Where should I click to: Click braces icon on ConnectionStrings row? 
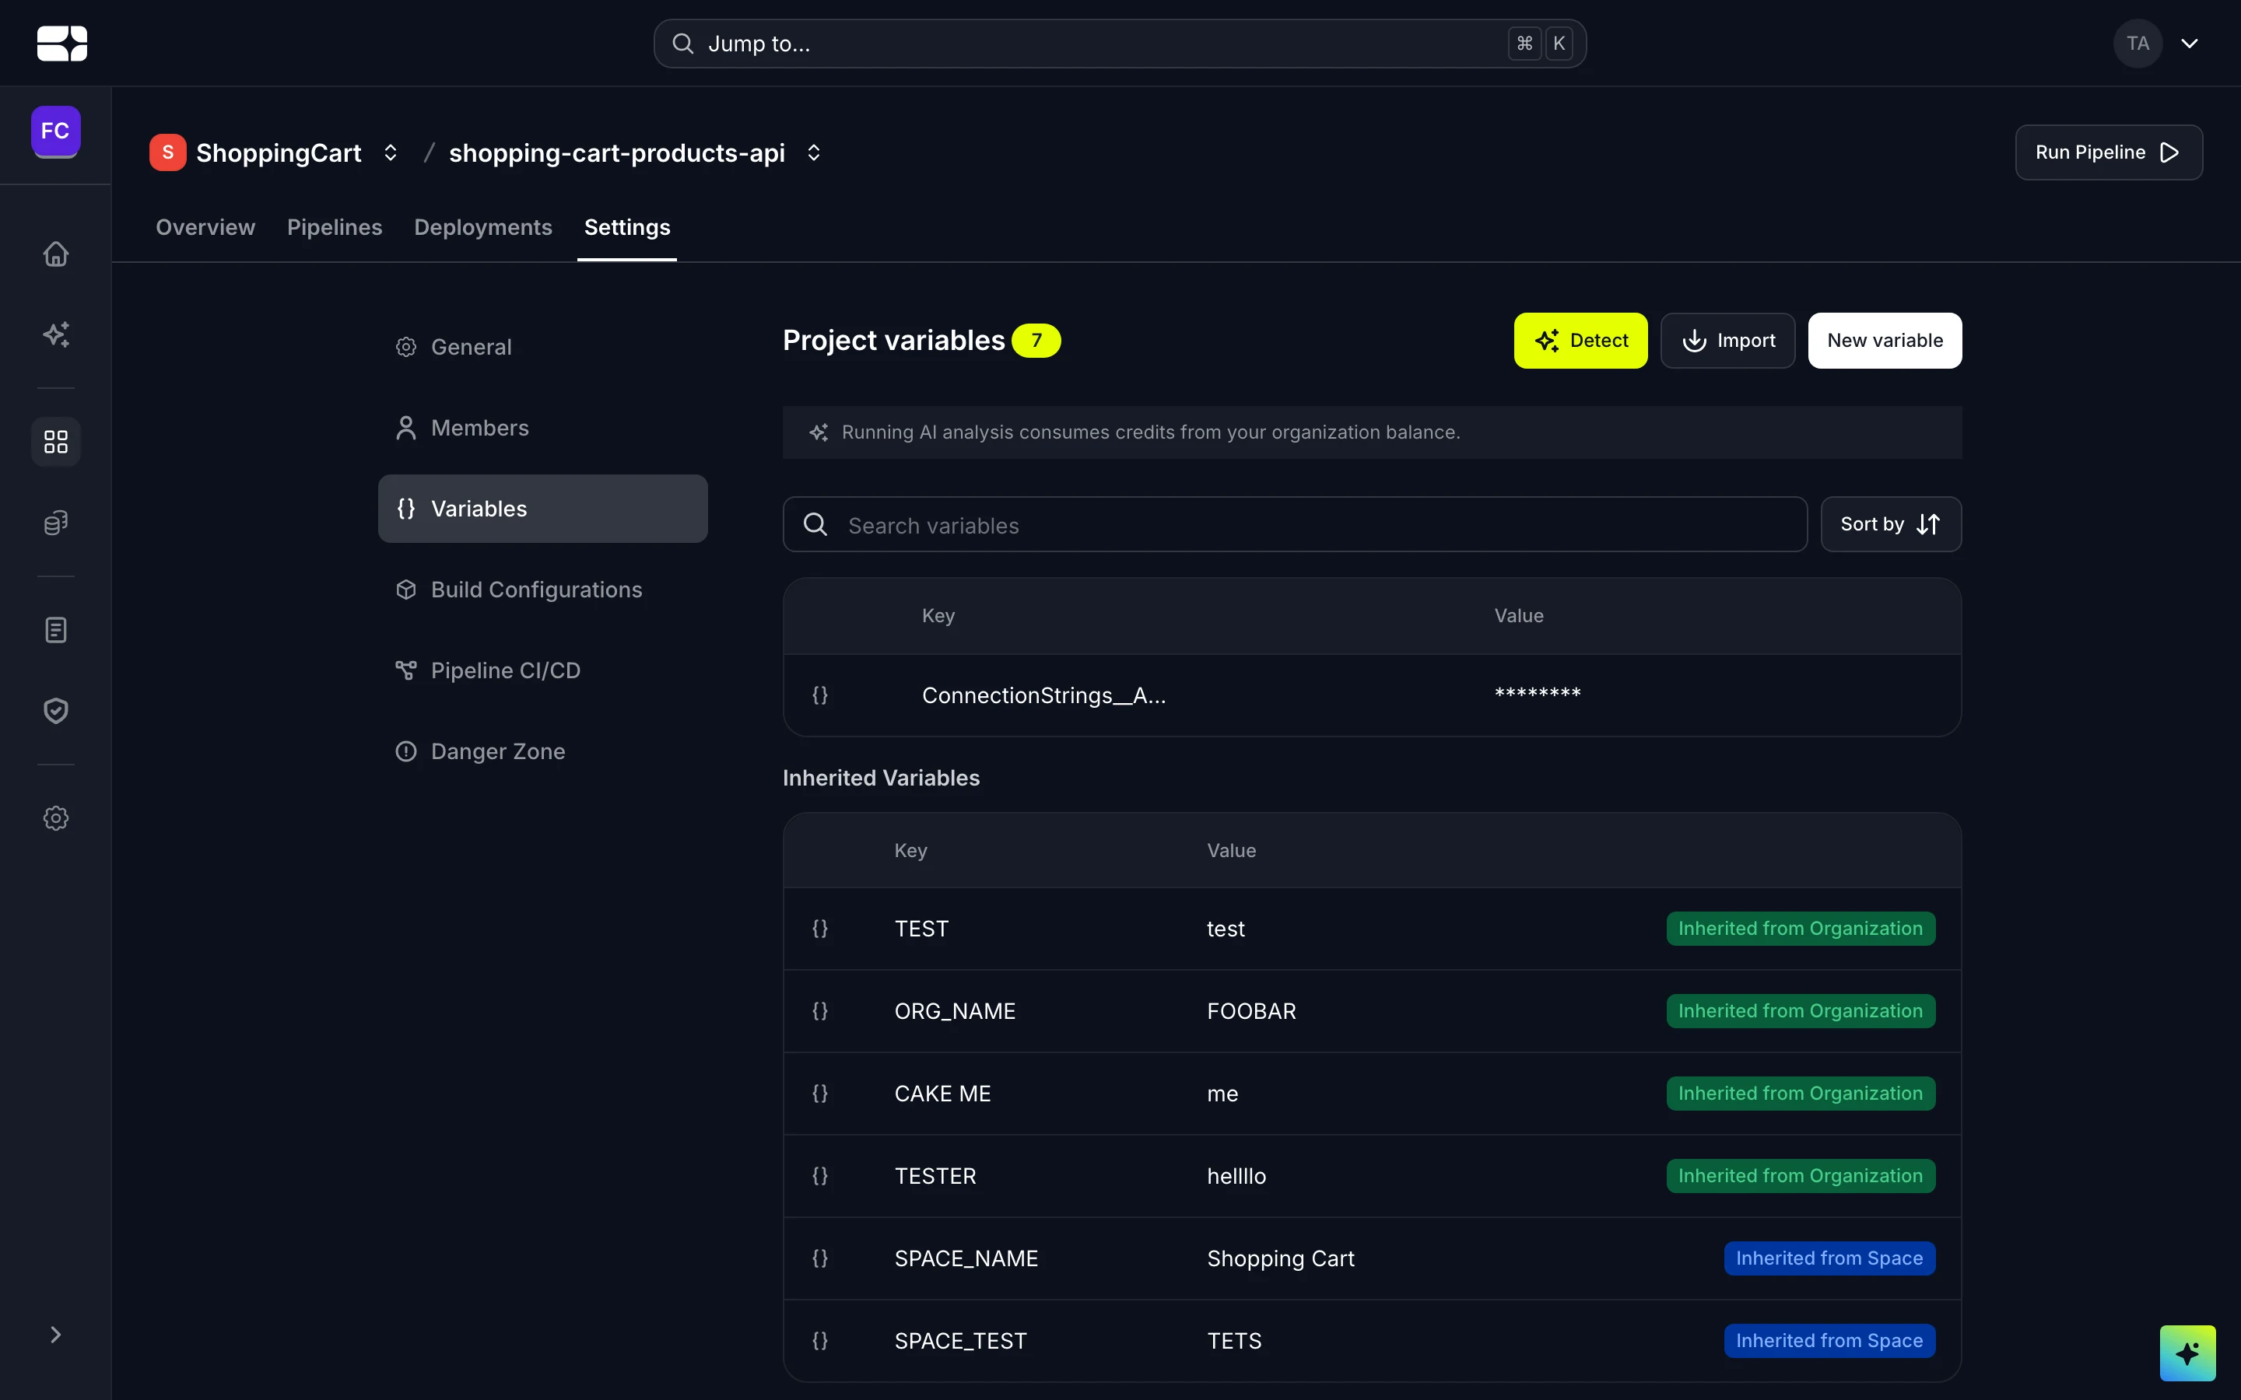[x=819, y=695]
